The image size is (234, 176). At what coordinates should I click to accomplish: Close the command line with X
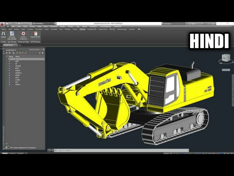[x=50, y=150]
